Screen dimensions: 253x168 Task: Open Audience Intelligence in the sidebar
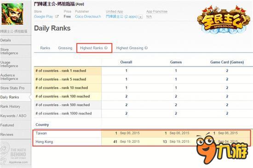coord(16,77)
